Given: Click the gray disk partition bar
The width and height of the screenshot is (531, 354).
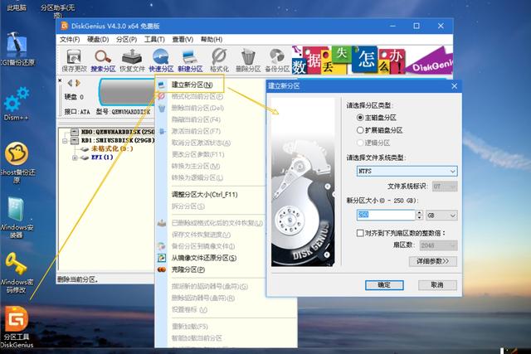Looking at the screenshot, I should click(127, 92).
